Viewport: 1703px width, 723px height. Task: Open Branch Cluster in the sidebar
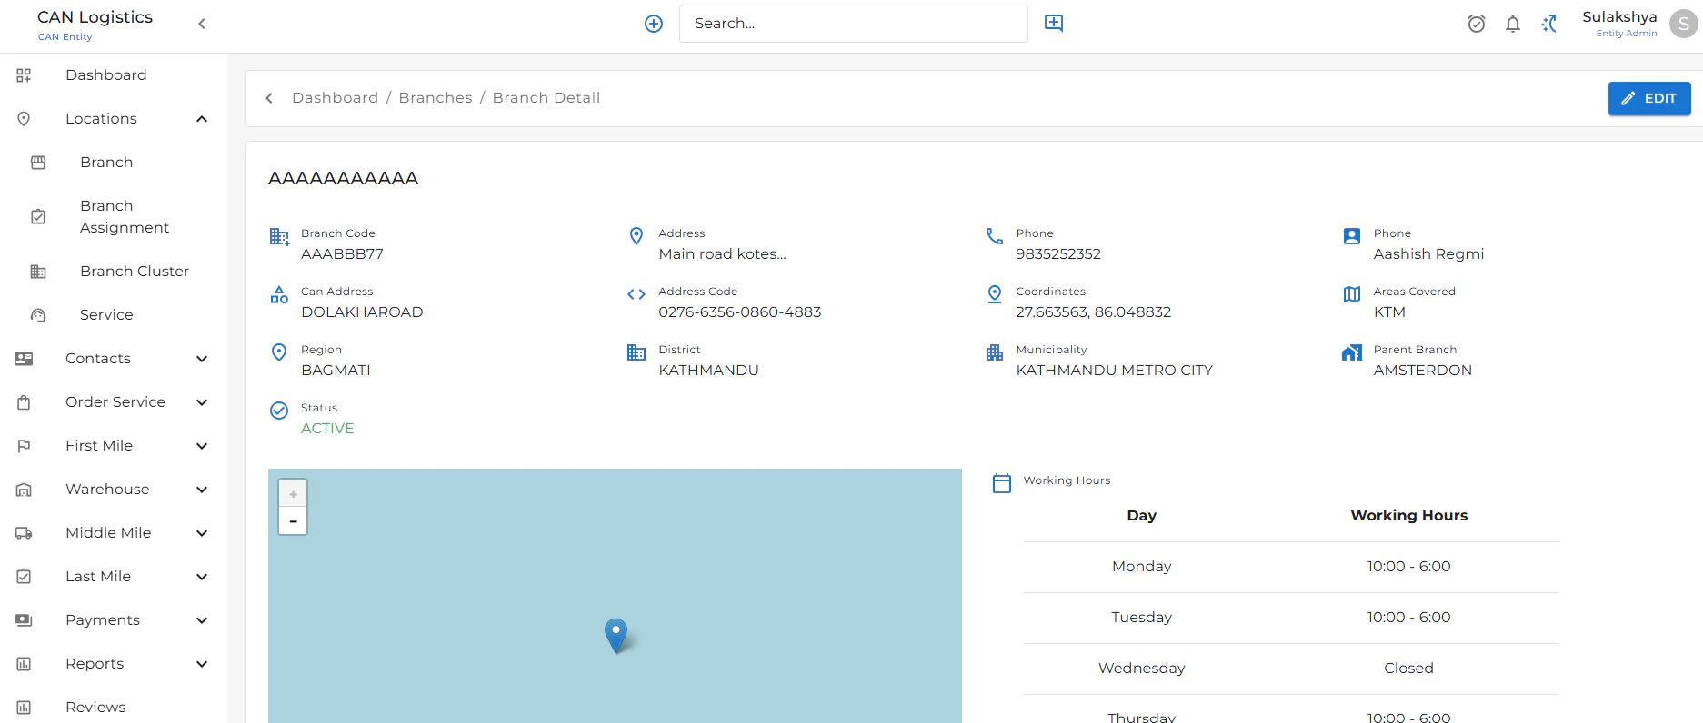coord(135,272)
